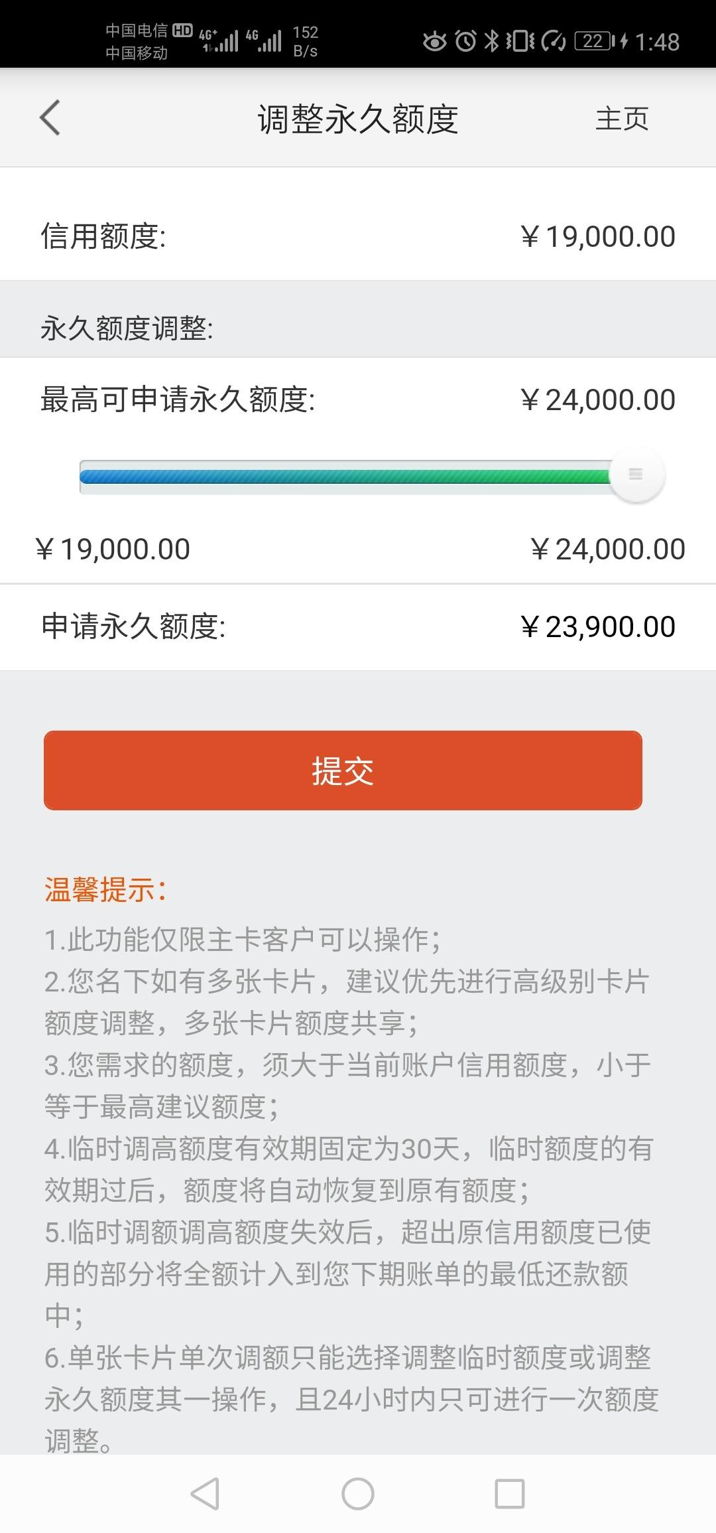Tap the Android back navigation triangle
Image resolution: width=716 pixels, height=1533 pixels.
pos(205,1495)
